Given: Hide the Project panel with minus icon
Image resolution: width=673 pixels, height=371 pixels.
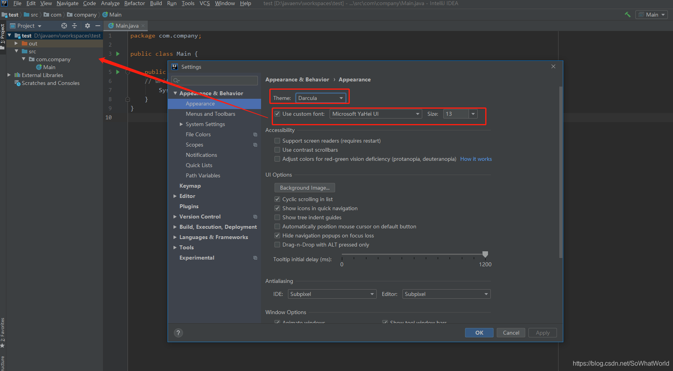Looking at the screenshot, I should click(98, 26).
